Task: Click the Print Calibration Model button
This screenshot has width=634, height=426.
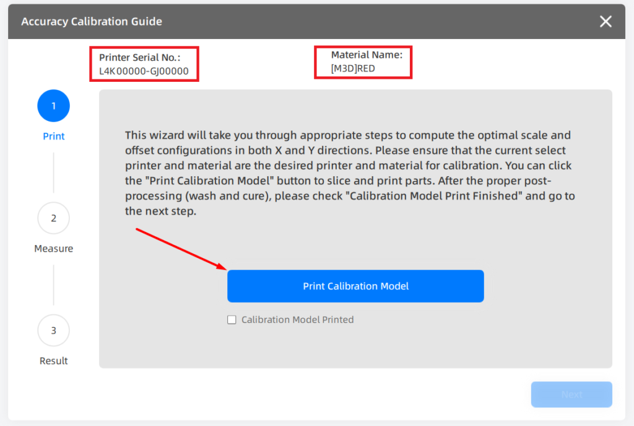Action: tap(355, 286)
